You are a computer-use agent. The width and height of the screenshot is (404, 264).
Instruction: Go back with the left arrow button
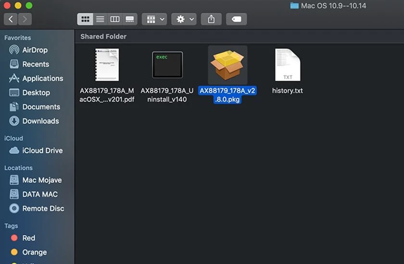click(x=11, y=19)
